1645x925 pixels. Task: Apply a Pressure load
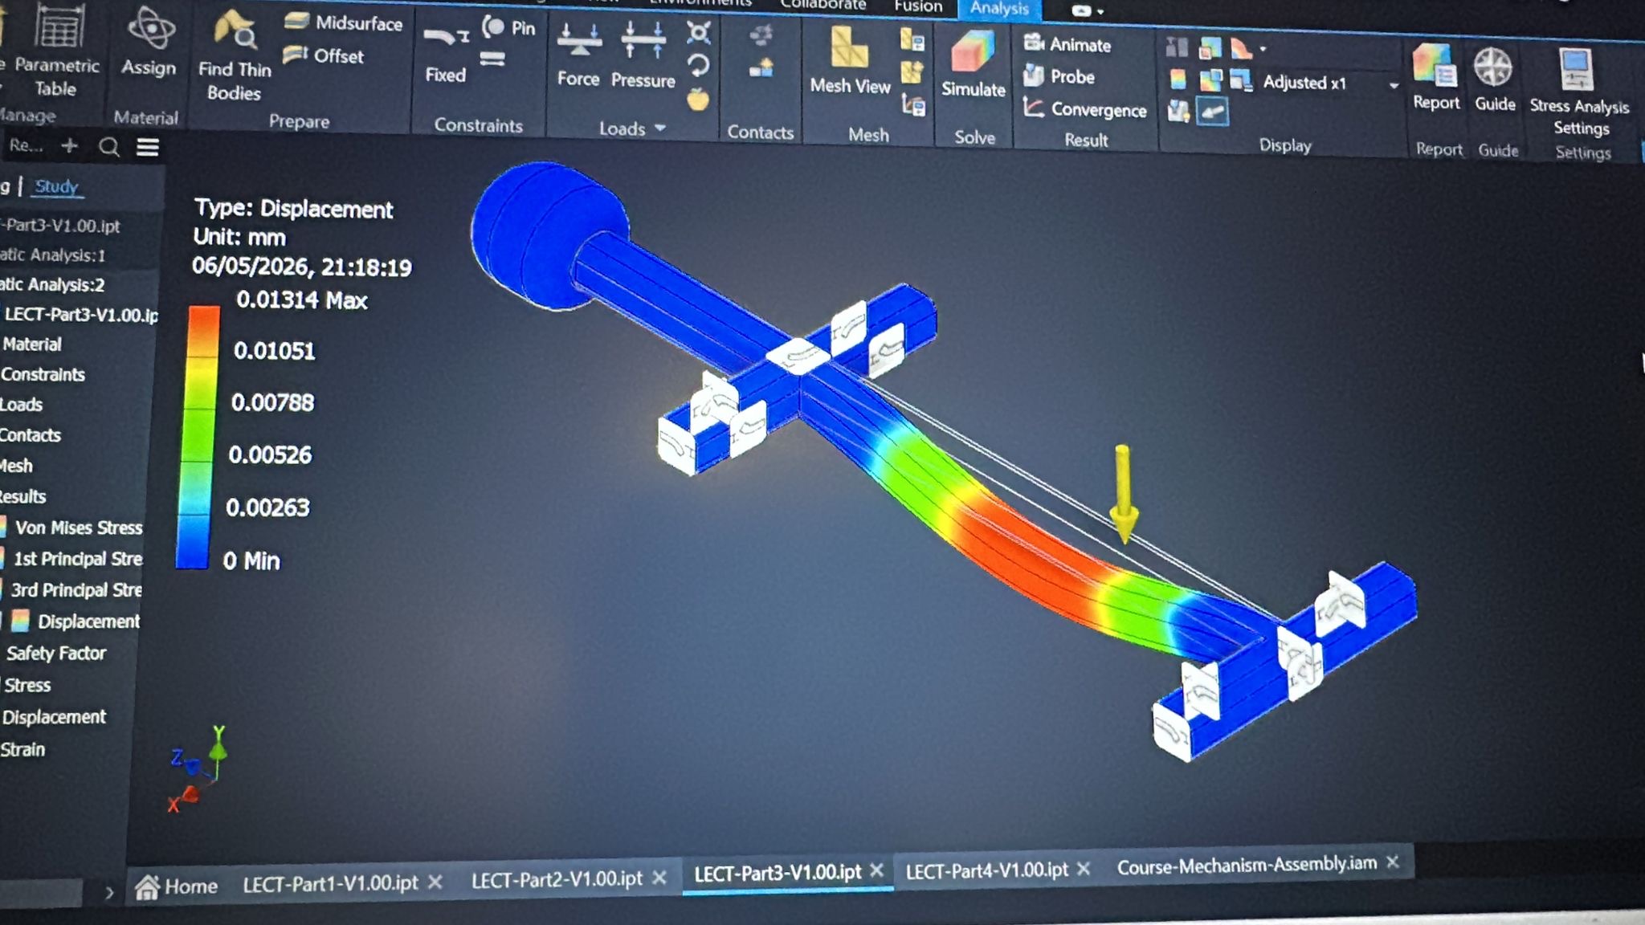coord(643,55)
